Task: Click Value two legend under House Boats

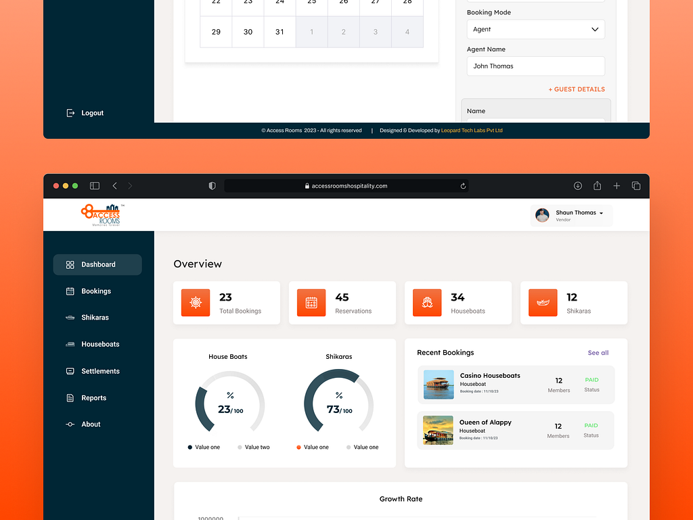Action: [x=254, y=448]
